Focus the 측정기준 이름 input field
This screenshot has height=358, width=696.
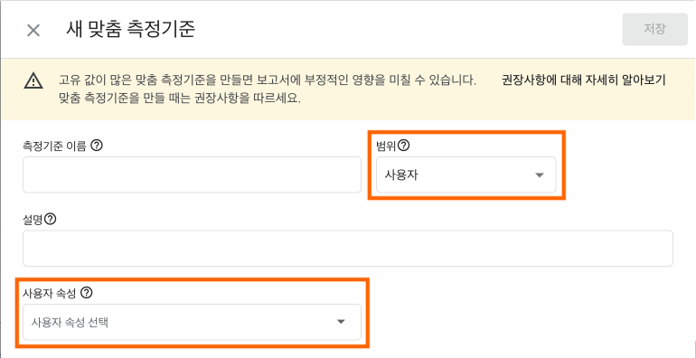pos(192,174)
